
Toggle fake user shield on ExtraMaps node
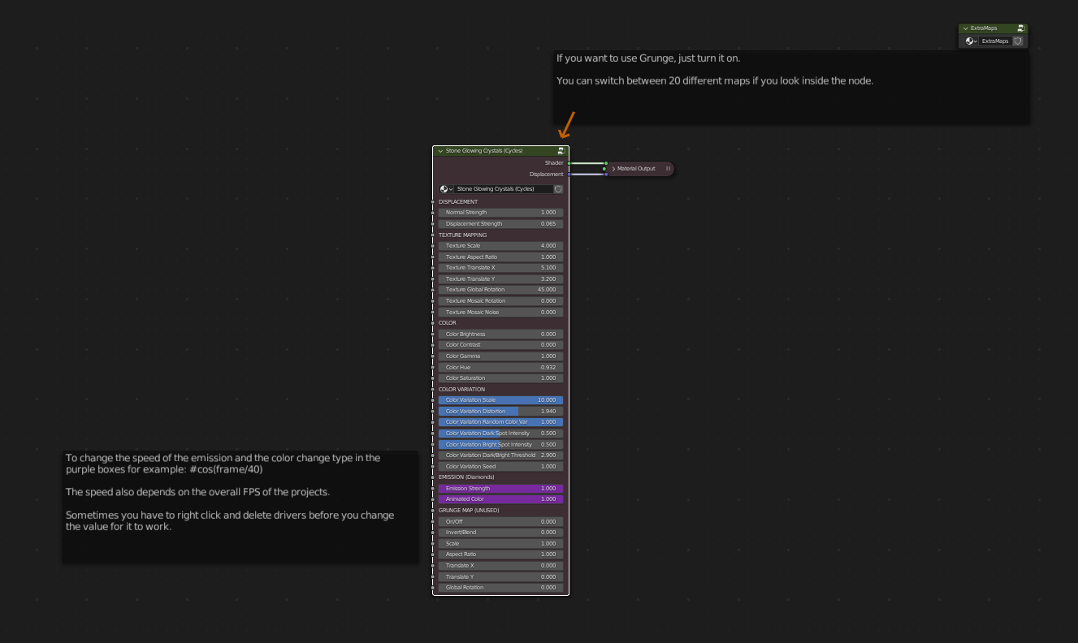pyautogui.click(x=1018, y=41)
